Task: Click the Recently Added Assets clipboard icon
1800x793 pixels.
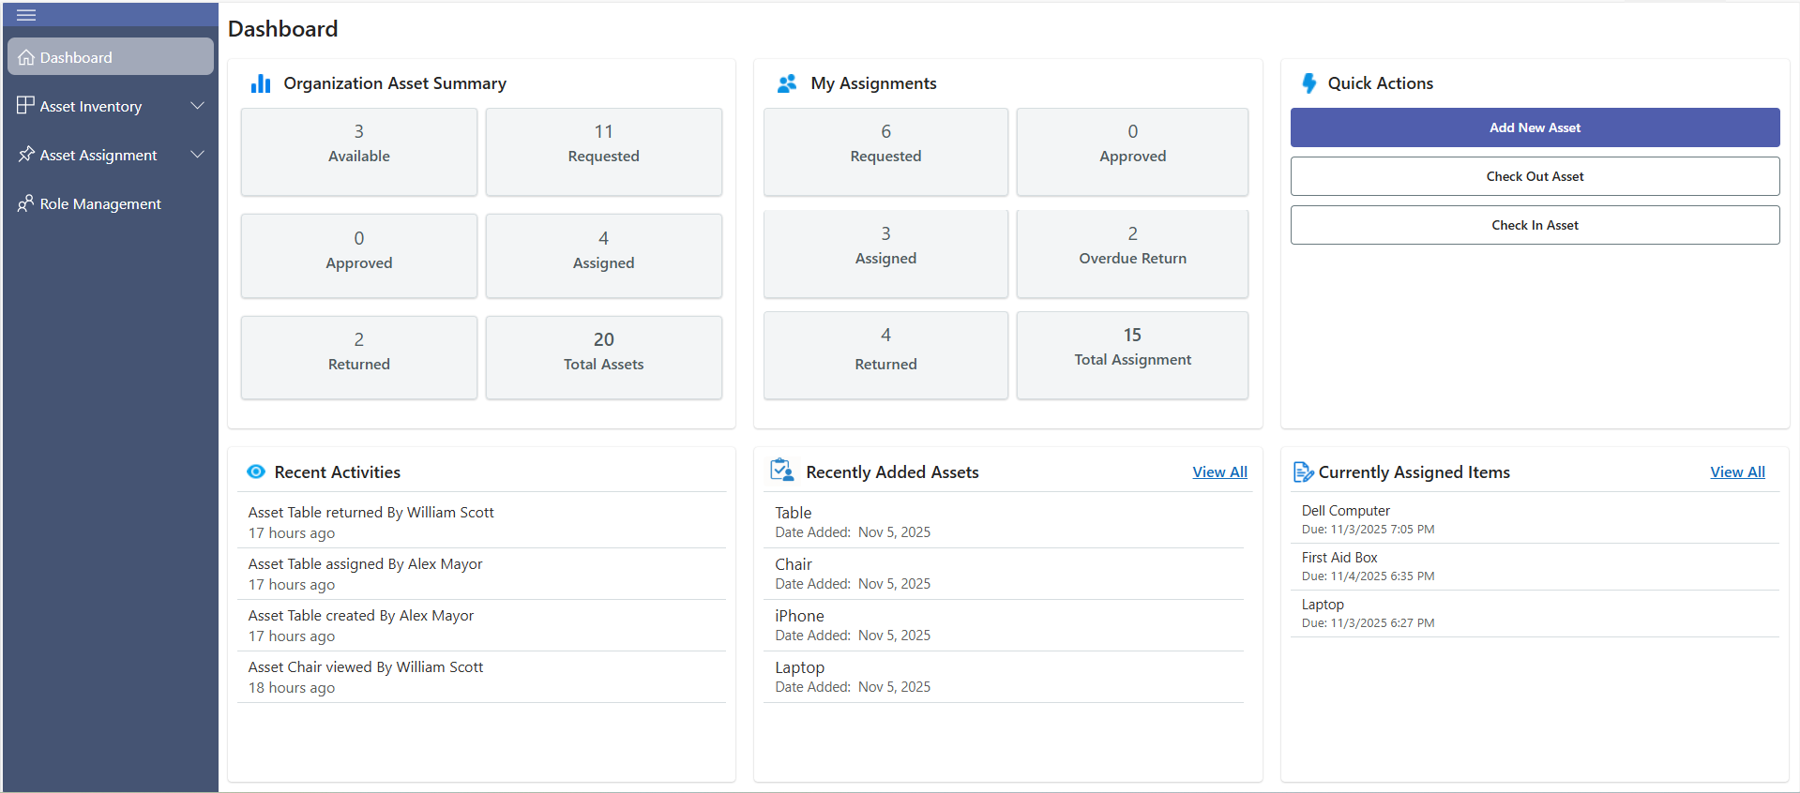Action: pyautogui.click(x=781, y=471)
